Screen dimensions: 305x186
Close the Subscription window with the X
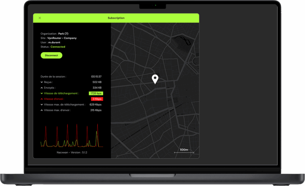tap(40, 18)
